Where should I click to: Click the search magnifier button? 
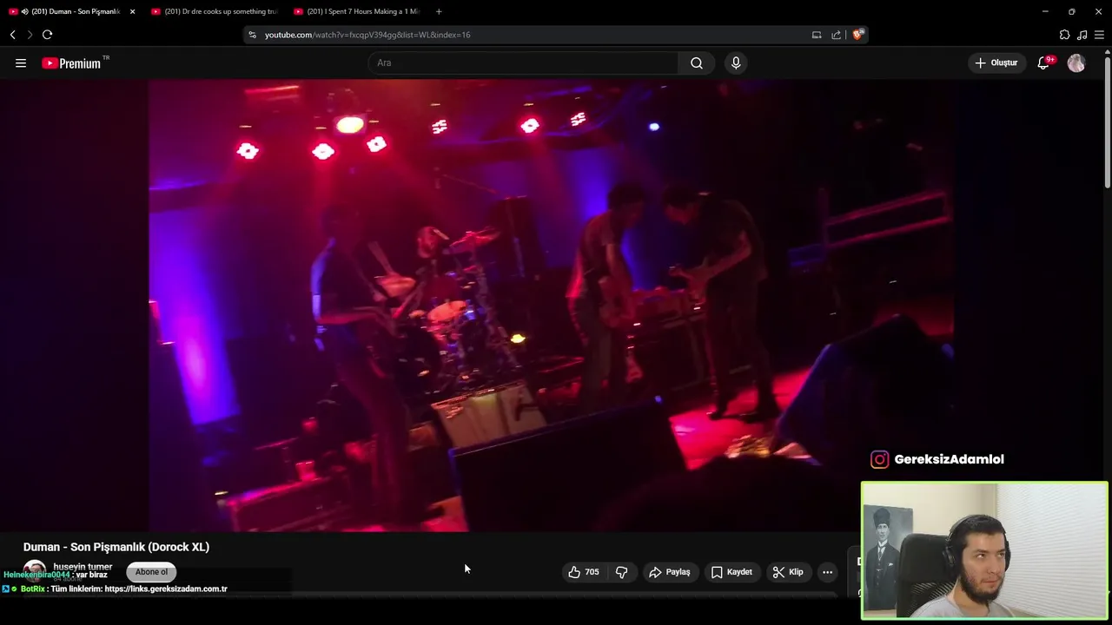697,62
